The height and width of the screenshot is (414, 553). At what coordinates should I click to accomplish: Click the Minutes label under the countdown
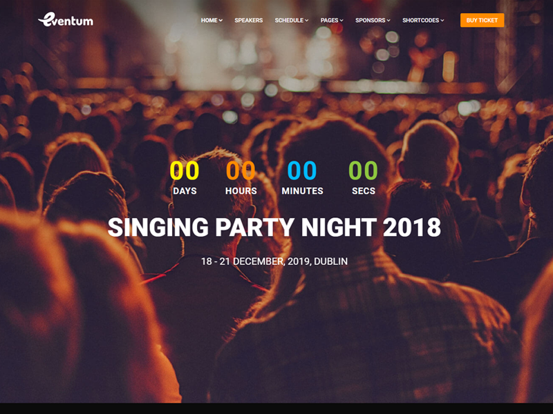coord(302,191)
